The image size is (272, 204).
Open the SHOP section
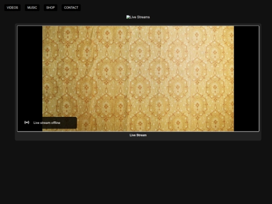click(50, 8)
